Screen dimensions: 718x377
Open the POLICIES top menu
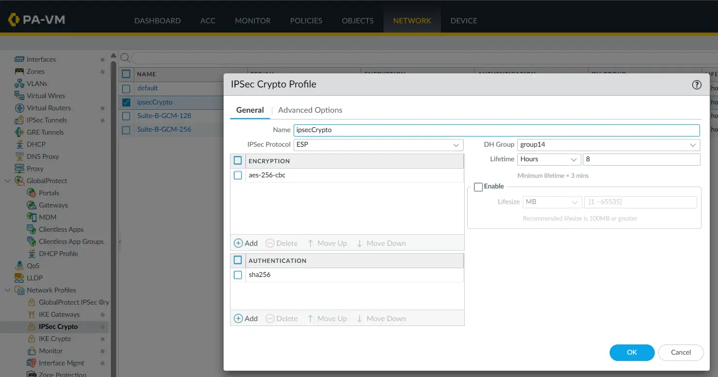point(306,20)
